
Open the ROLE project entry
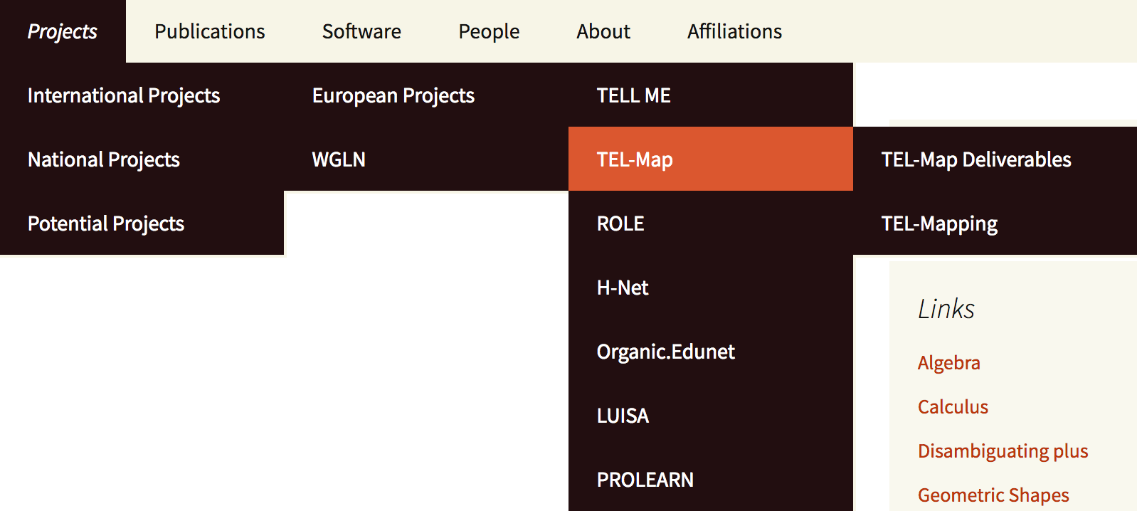tap(620, 223)
